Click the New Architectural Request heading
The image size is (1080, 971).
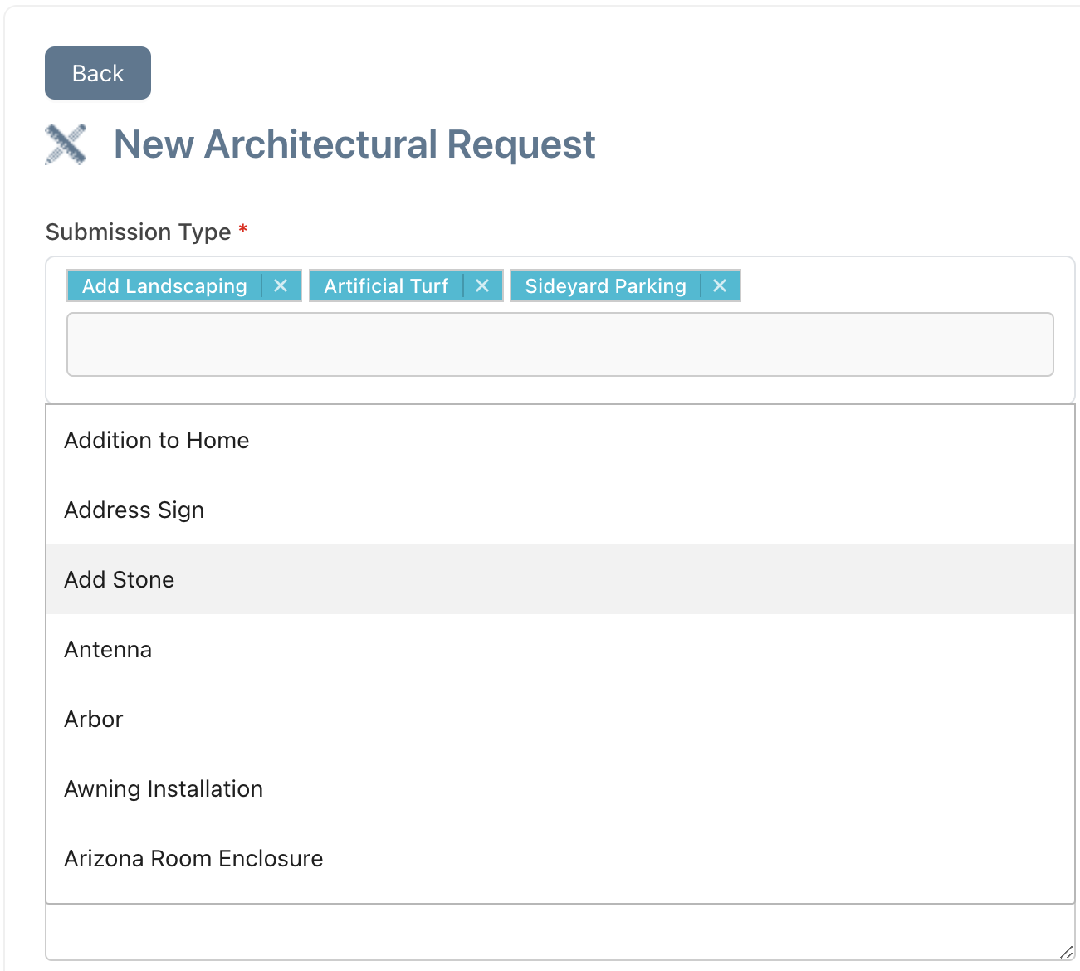(354, 144)
